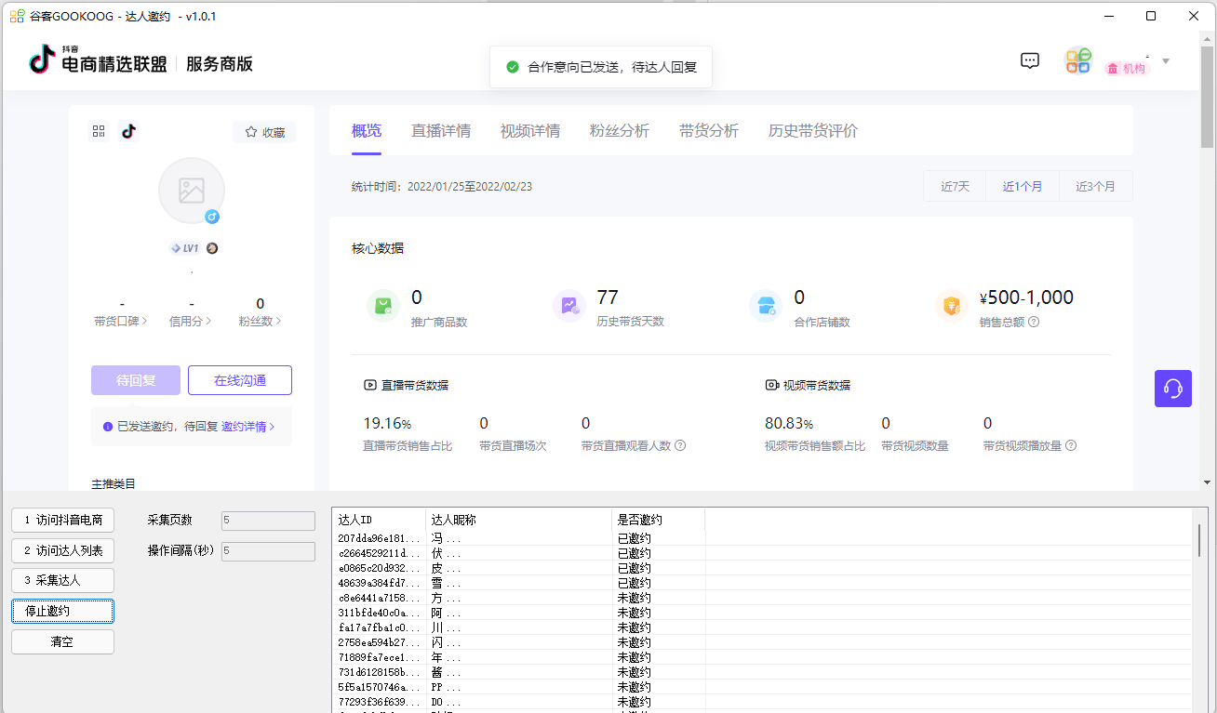Select row with ID 71889fa7ece1...

pyautogui.click(x=763, y=657)
